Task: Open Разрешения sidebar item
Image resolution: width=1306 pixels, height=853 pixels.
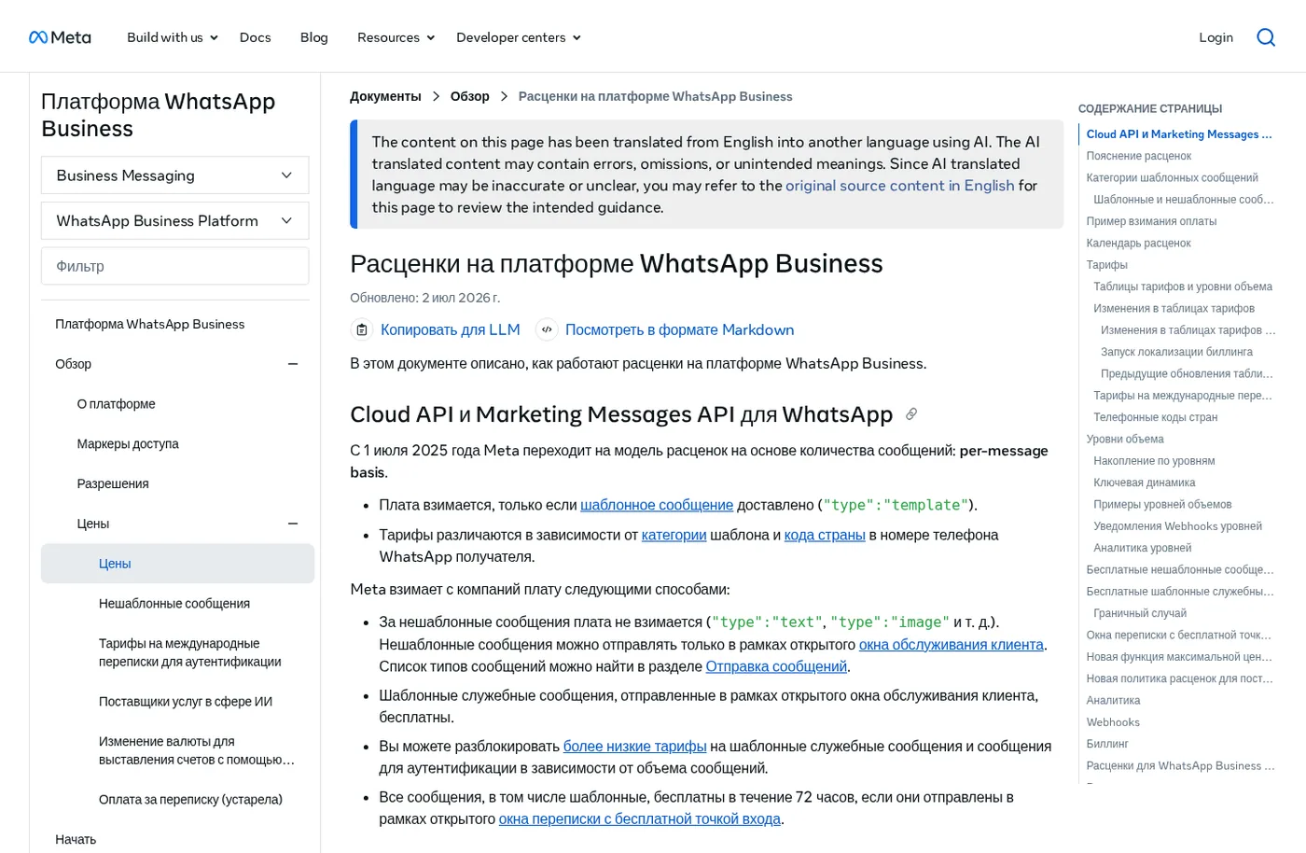Action: point(113,483)
